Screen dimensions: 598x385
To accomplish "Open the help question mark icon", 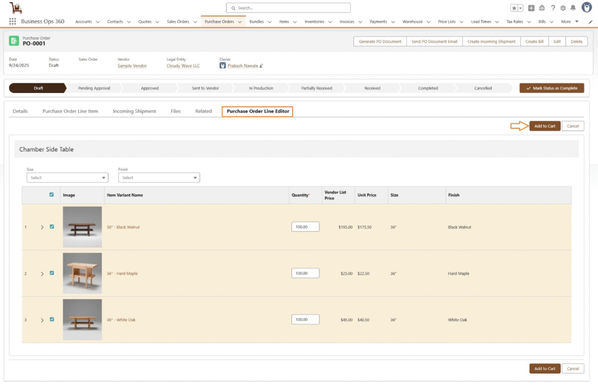I will [x=553, y=8].
